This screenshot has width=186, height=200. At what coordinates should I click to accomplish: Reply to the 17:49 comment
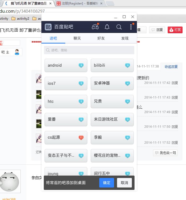coord(175,112)
